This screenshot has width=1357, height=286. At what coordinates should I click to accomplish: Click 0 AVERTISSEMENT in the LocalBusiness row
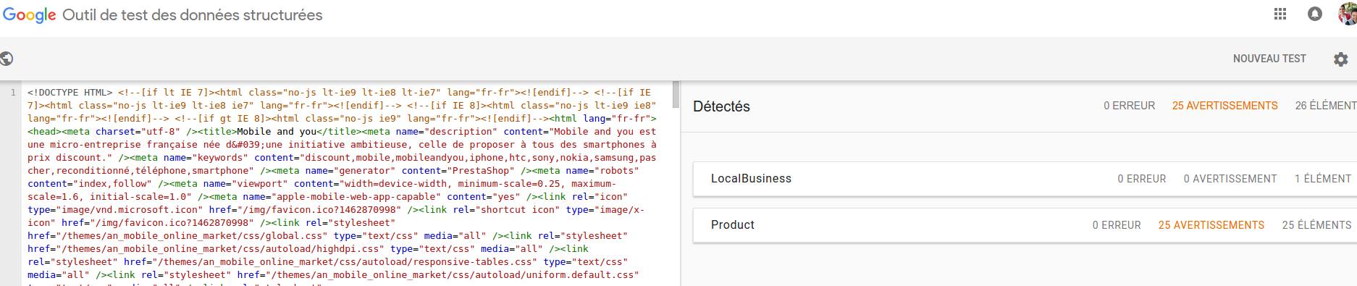[1230, 179]
